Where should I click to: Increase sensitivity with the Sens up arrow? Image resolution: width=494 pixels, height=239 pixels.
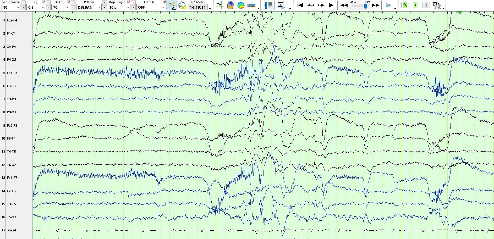click(x=23, y=2)
